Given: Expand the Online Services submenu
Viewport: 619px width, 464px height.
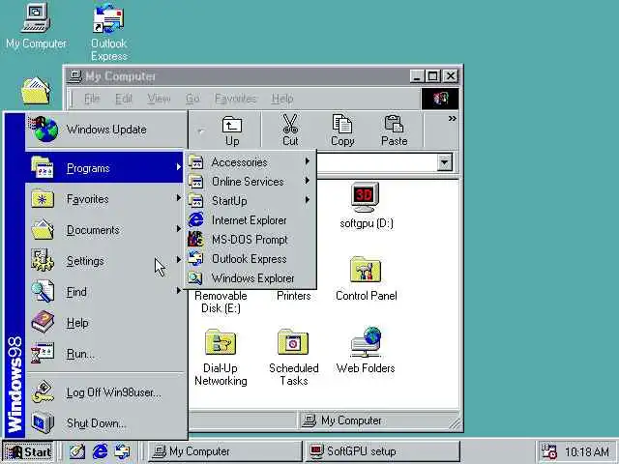Looking at the screenshot, I should pyautogui.click(x=251, y=181).
